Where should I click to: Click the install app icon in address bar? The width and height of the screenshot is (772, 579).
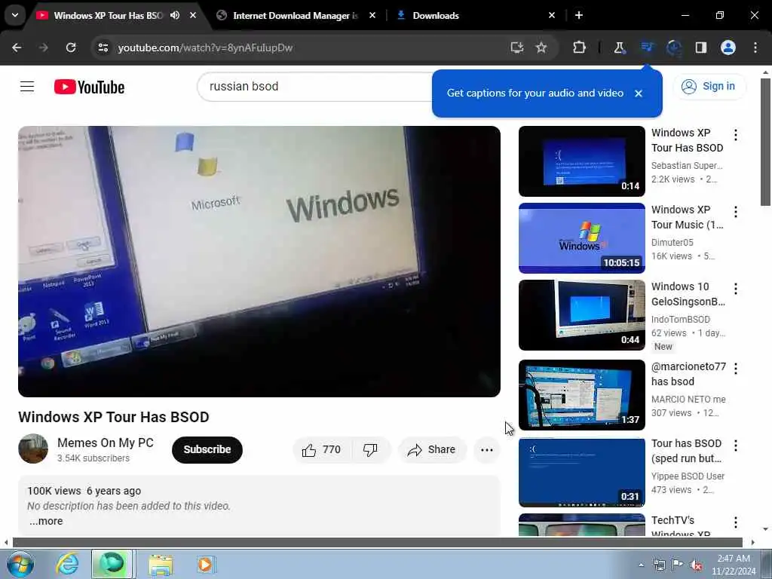(516, 47)
